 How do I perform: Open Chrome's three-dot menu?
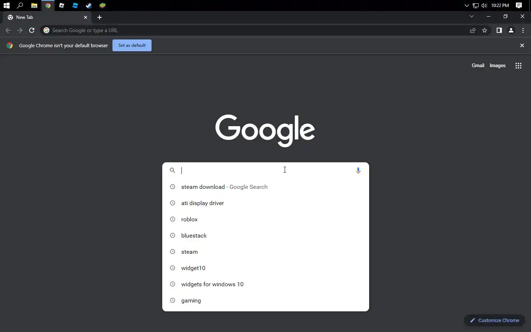[x=523, y=30]
